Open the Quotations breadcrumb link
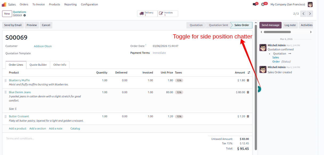This screenshot has height=155, width=324. 19,12
